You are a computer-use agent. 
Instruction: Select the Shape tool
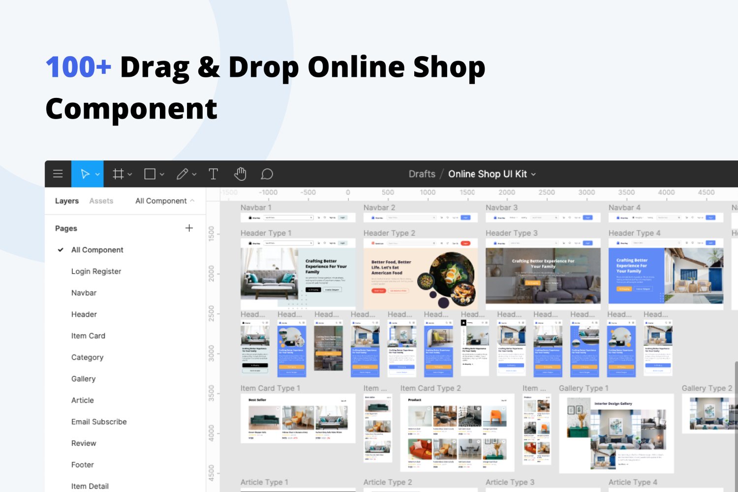(x=150, y=174)
